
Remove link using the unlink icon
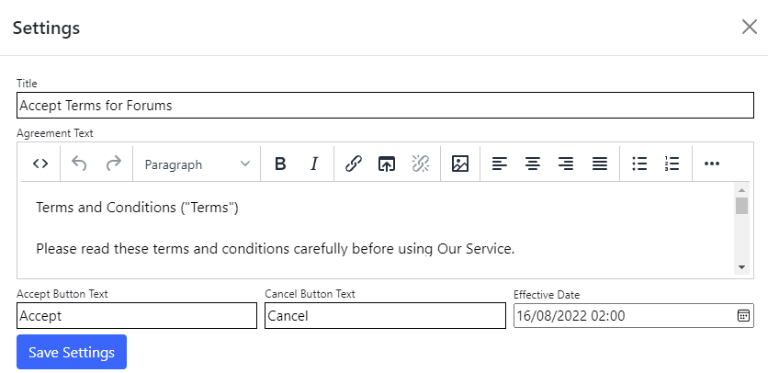pyautogui.click(x=421, y=164)
